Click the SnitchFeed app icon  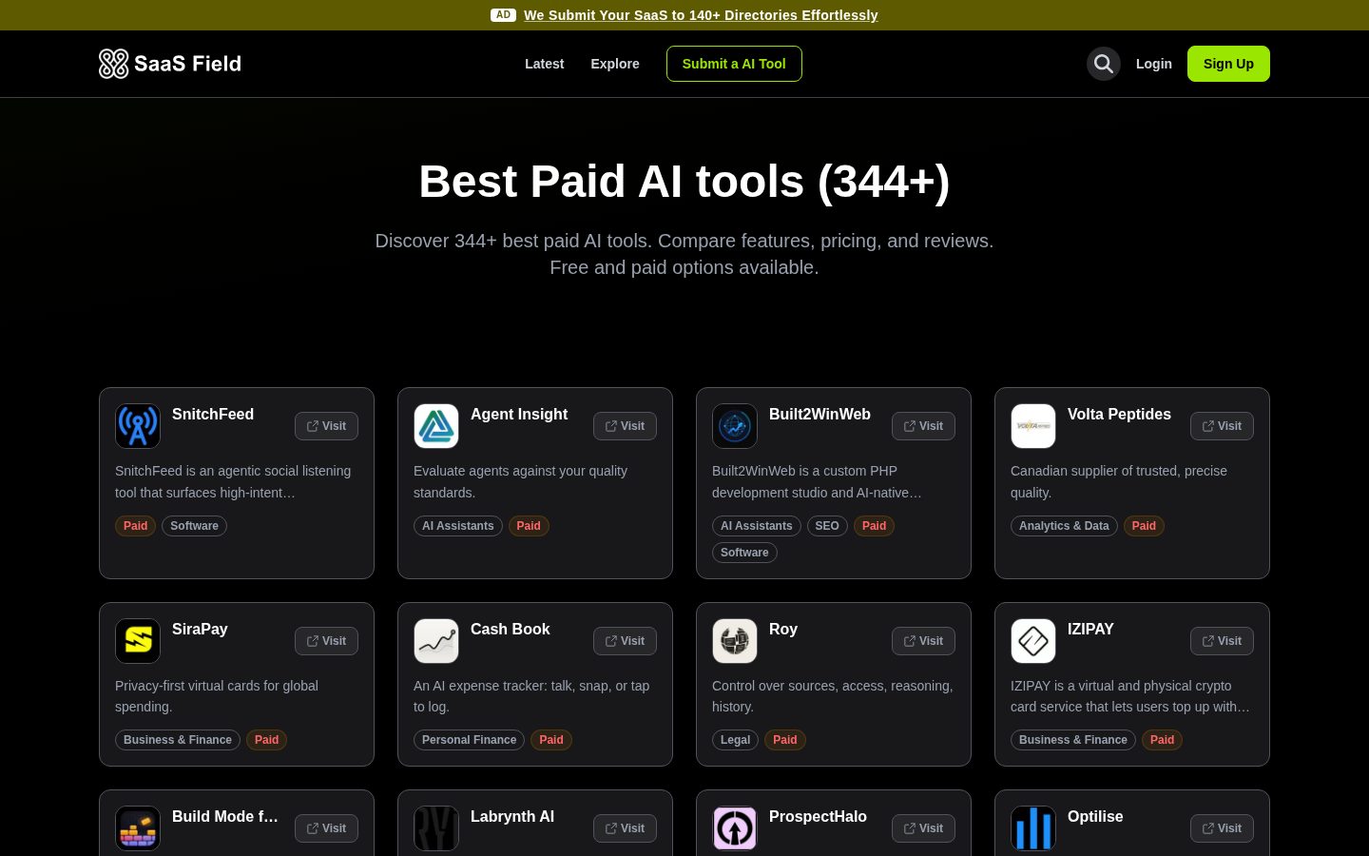(x=138, y=426)
